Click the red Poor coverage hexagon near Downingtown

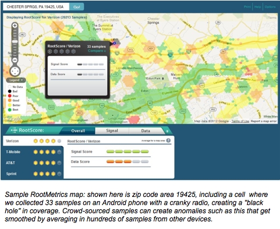click(x=134, y=119)
